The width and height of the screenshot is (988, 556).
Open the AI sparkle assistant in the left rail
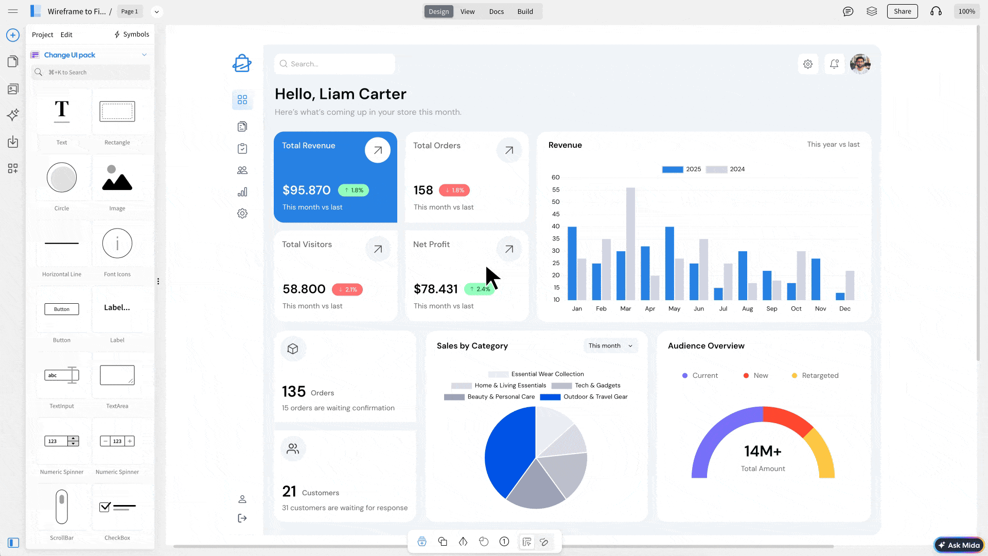tap(12, 115)
